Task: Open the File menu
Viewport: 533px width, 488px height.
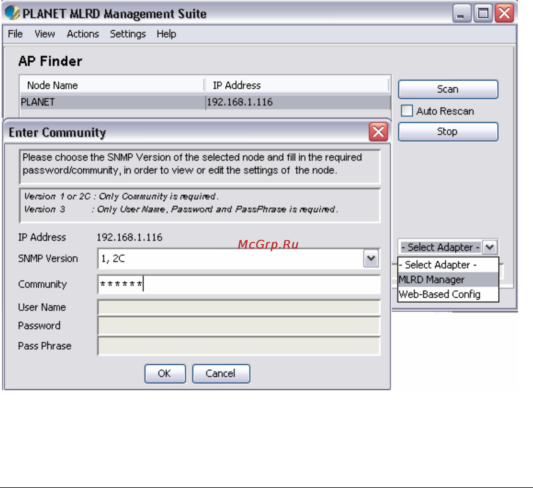Action: (15, 34)
